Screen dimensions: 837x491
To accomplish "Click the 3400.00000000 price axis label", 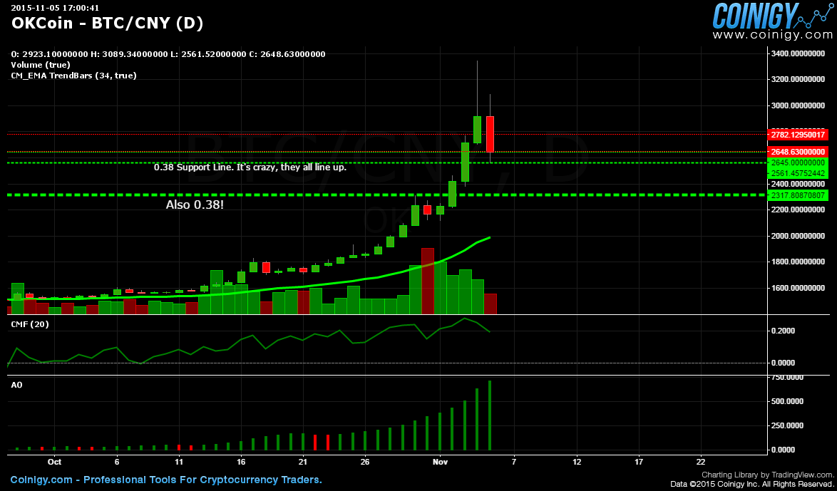I will point(797,53).
